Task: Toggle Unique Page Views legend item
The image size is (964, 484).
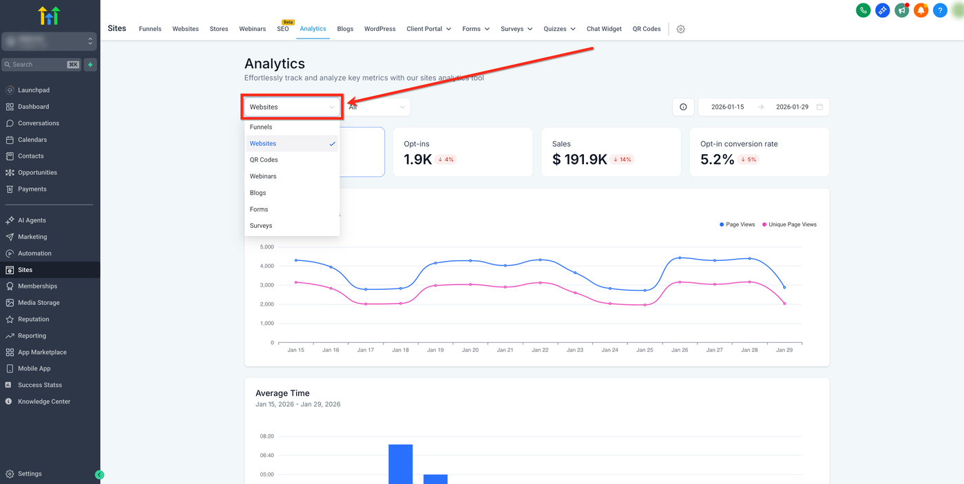Action: pos(788,224)
